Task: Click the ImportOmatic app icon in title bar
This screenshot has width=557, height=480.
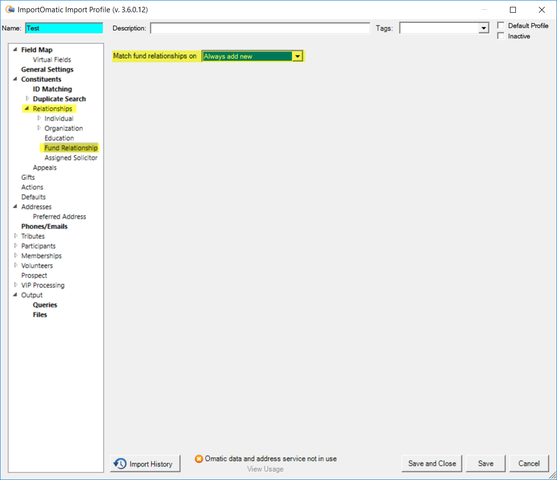Action: [9, 9]
